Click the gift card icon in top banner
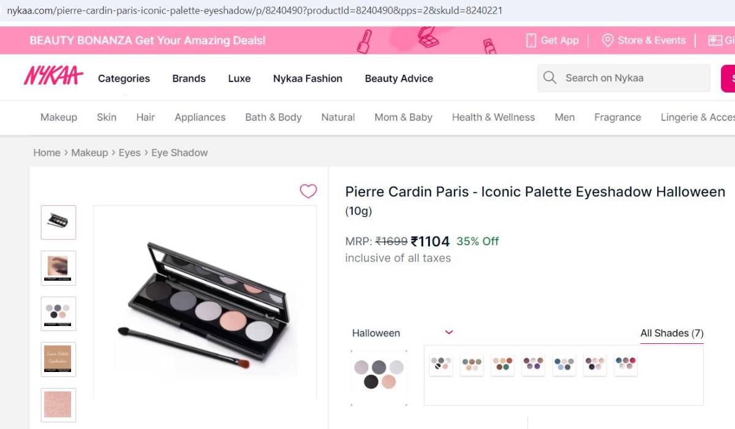 pos(714,40)
